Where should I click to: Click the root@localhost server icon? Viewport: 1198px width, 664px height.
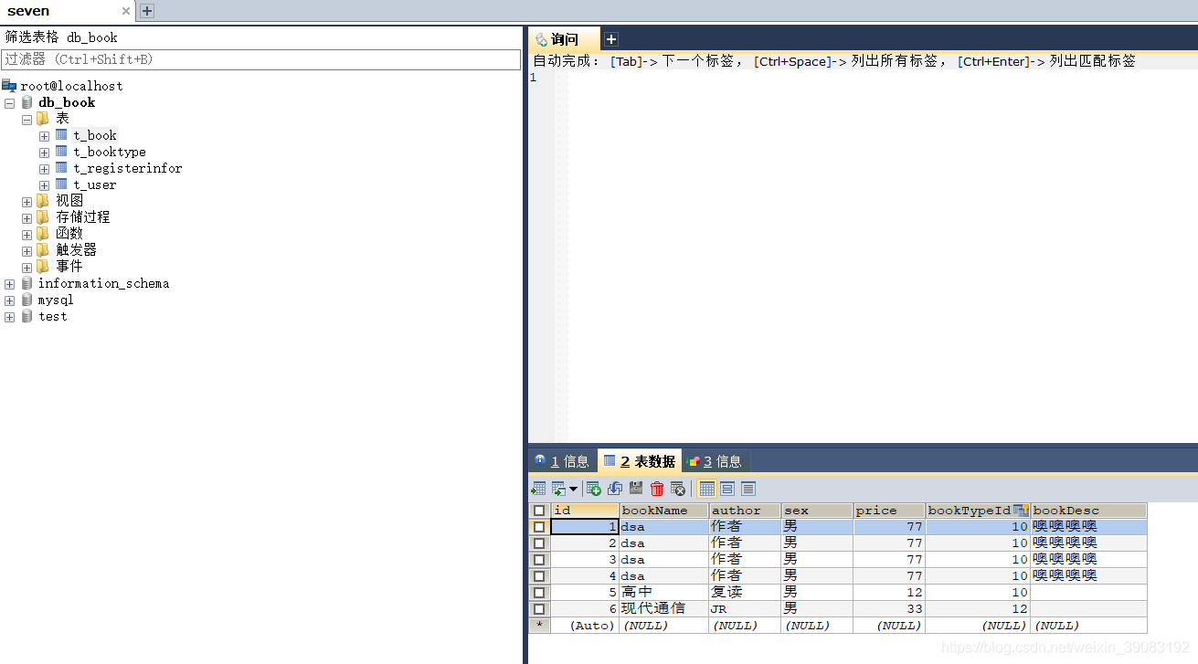tap(9, 86)
